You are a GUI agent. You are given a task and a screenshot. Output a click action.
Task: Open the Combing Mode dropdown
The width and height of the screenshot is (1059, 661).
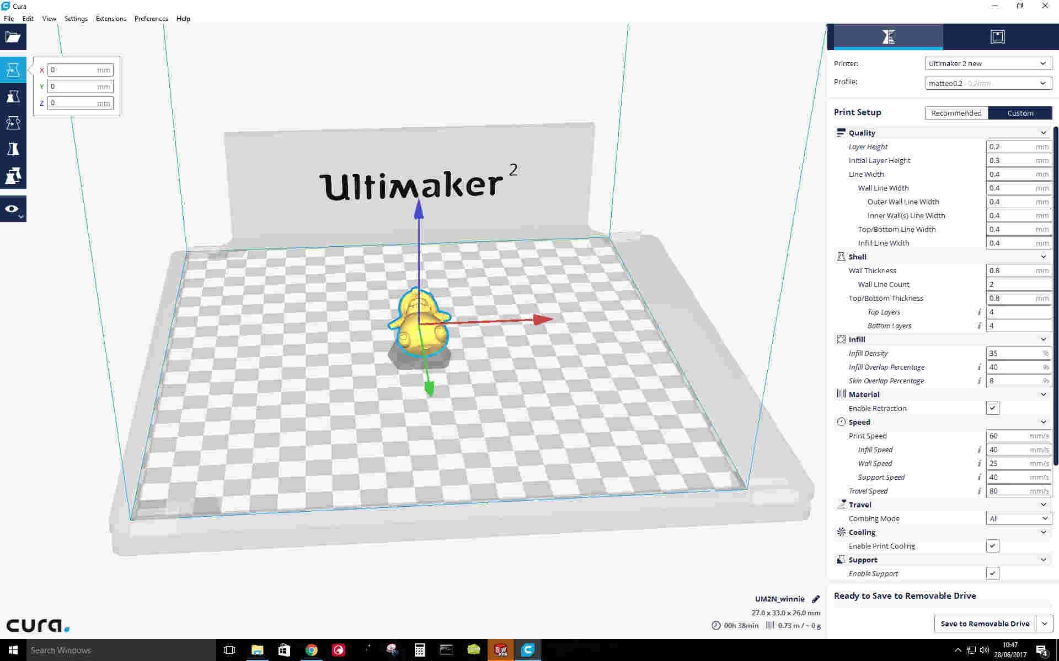pos(1019,518)
